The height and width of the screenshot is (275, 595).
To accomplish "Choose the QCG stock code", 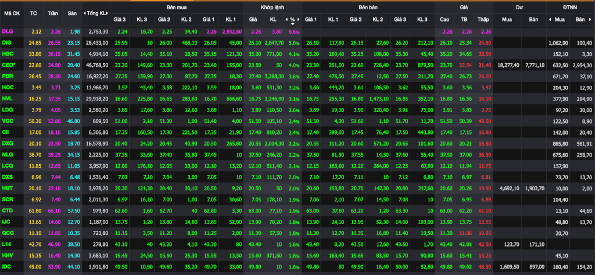I will coord(8,233).
